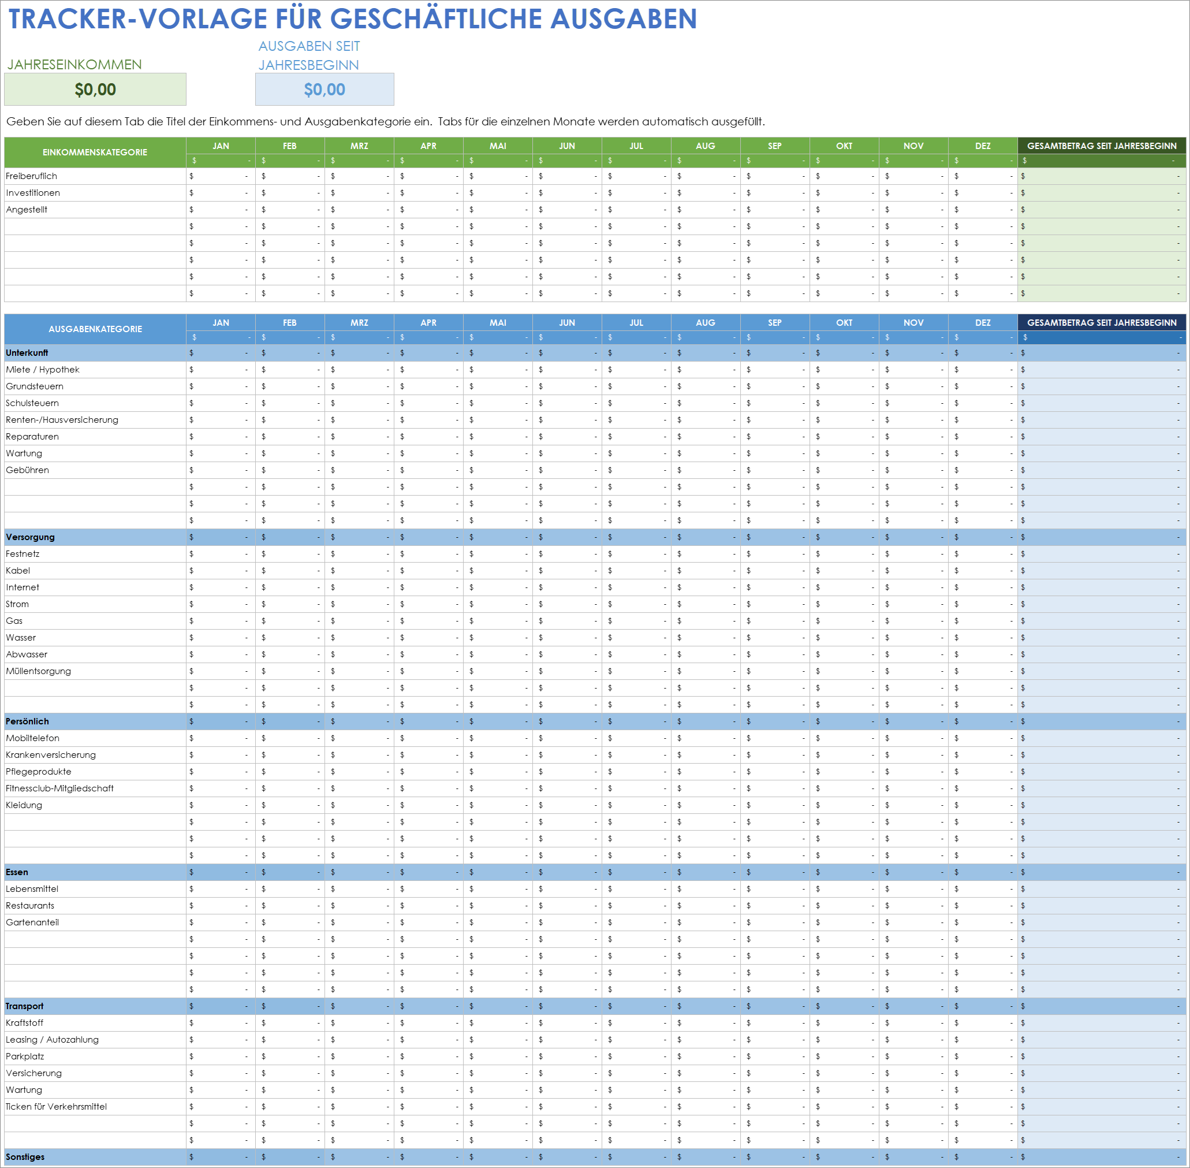Select the Parkplatz row label
Image resolution: width=1190 pixels, height=1168 pixels.
click(95, 1057)
